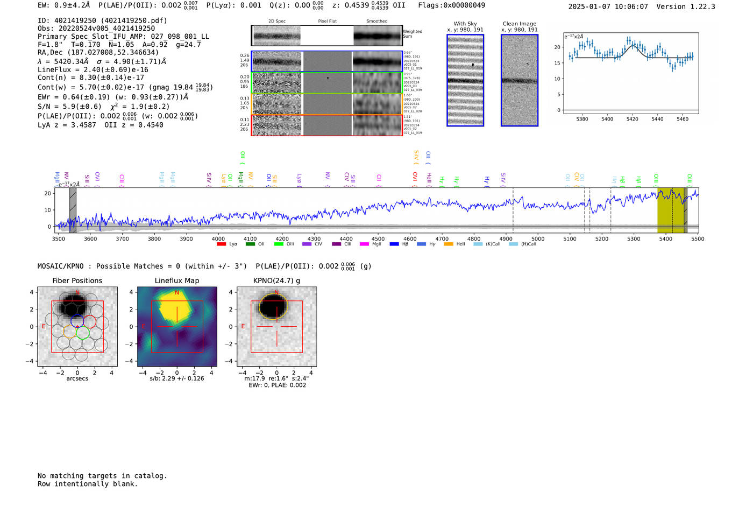The image size is (753, 513).
Task: Open the With Sky cutout image
Action: tap(465, 80)
